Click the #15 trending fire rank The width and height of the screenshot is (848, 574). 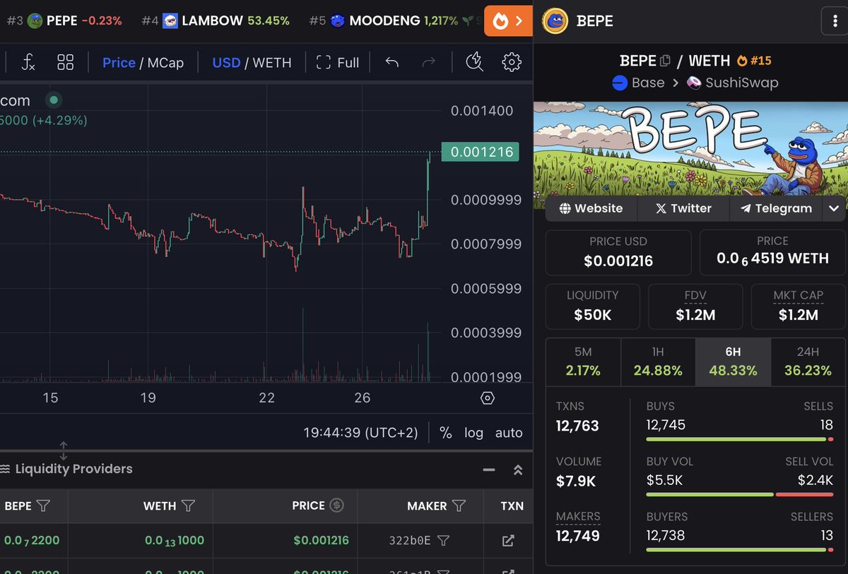click(x=754, y=61)
